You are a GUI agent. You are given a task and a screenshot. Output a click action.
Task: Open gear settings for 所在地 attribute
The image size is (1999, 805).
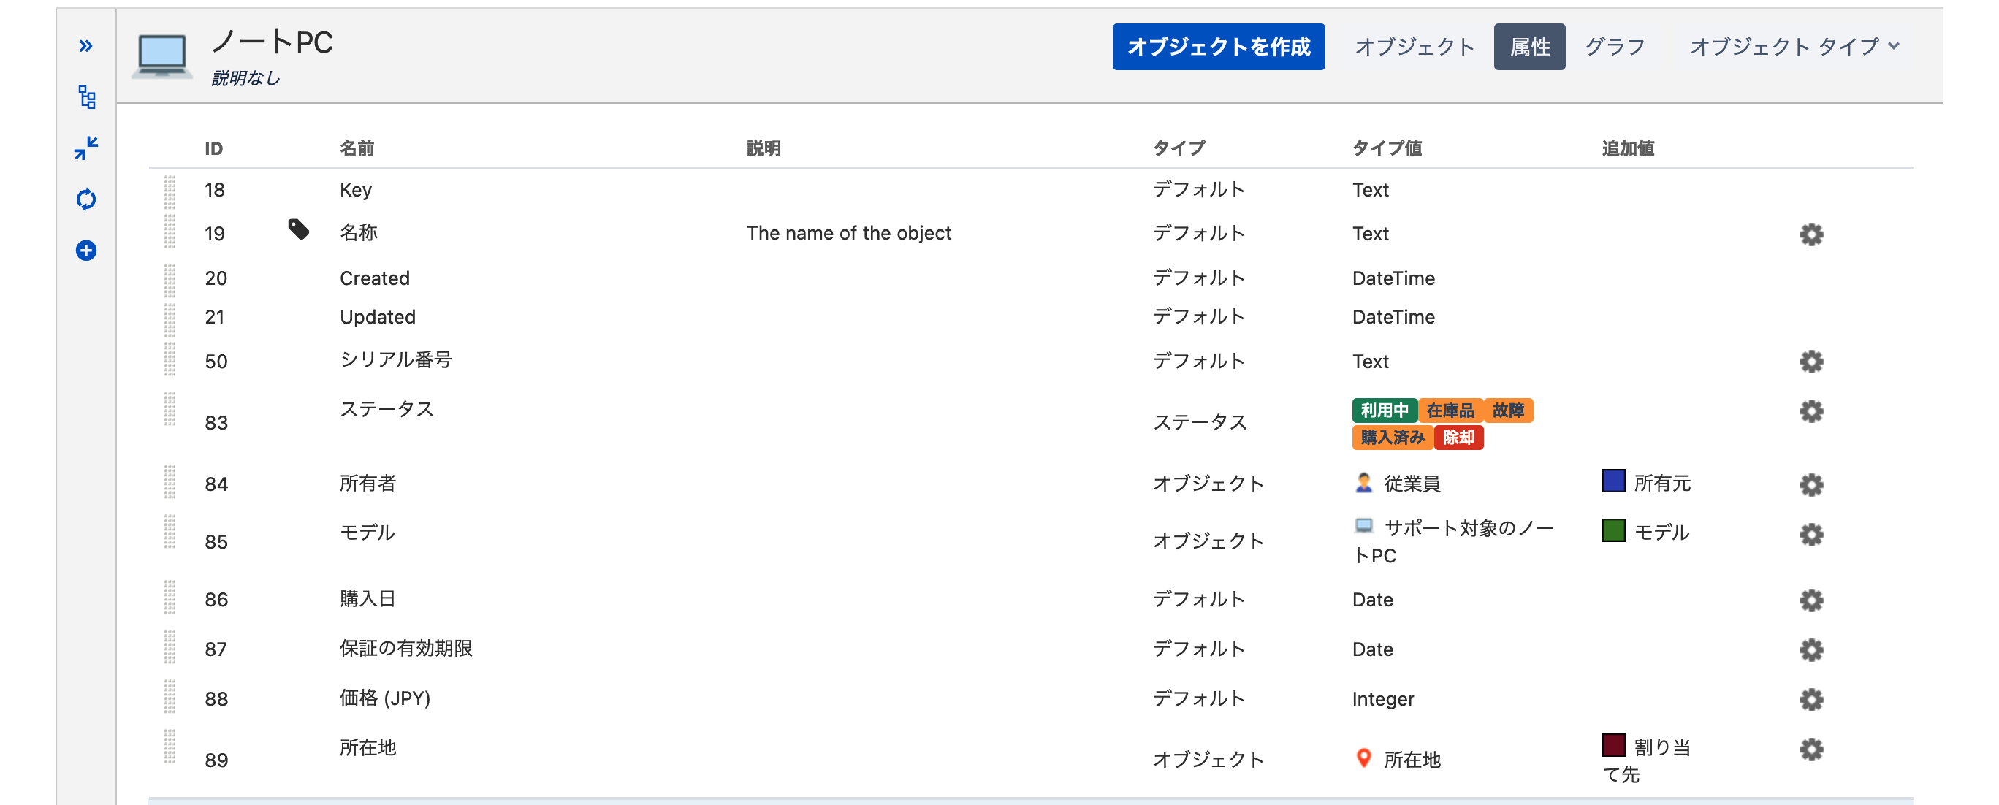[1811, 749]
